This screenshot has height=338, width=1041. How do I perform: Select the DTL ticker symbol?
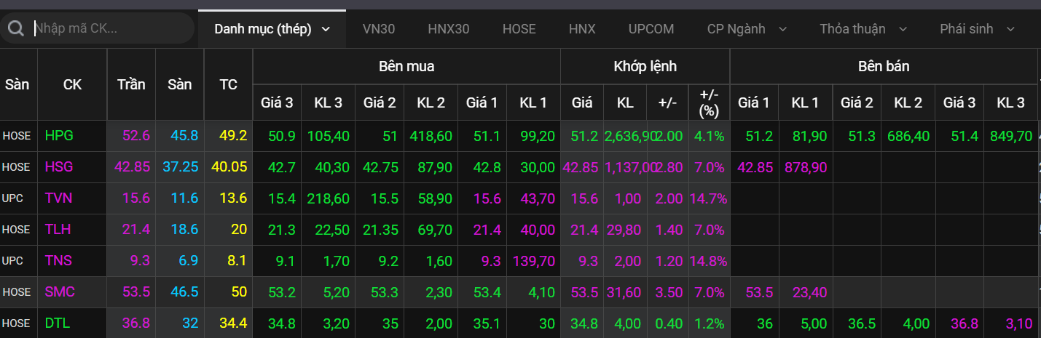point(58,323)
